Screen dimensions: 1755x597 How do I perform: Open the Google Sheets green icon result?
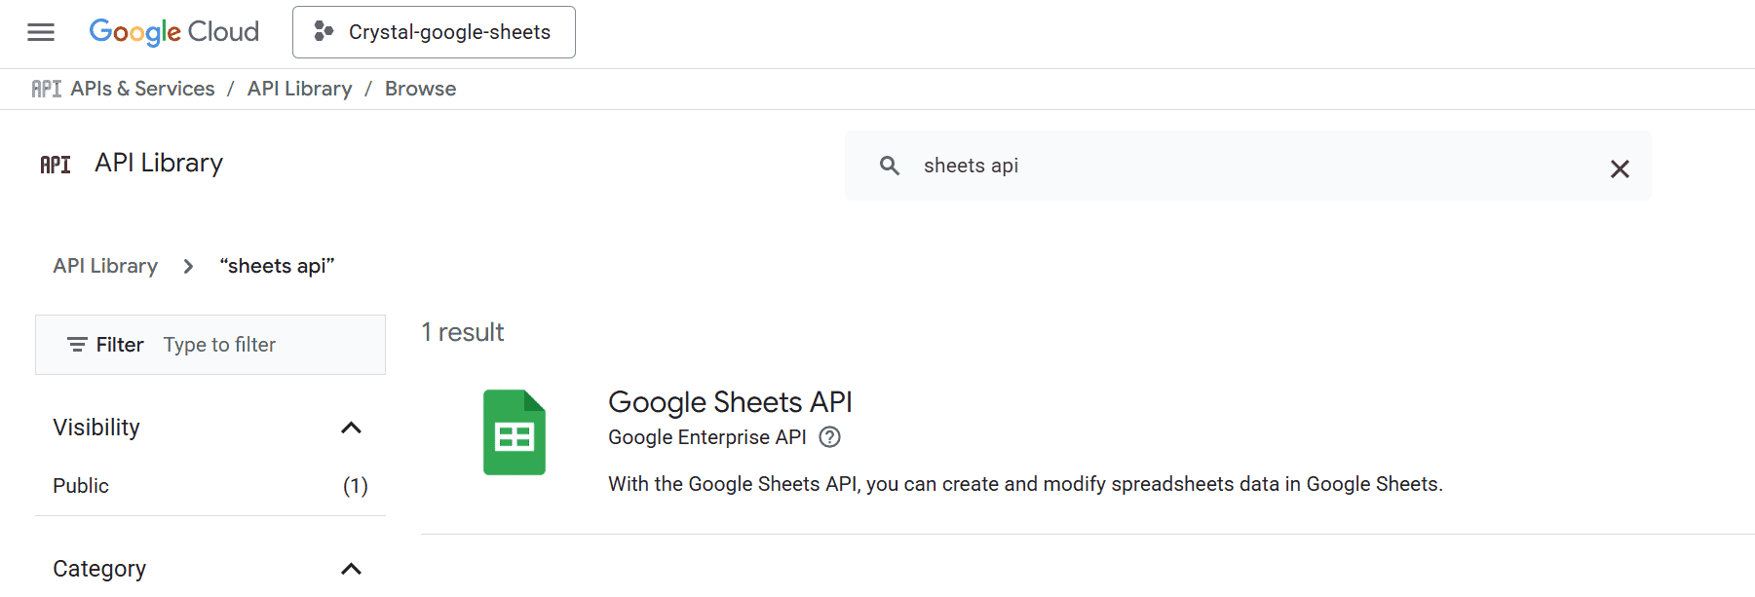515,432
